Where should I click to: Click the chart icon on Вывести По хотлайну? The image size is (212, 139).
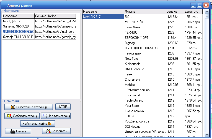point(12,107)
